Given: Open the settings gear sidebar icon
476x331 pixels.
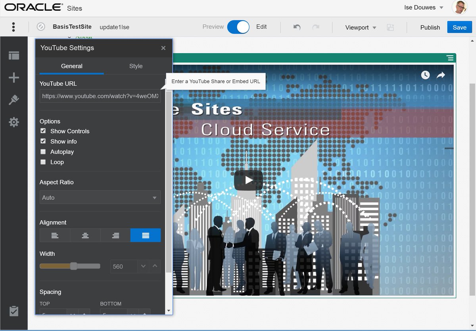Looking at the screenshot, I should pos(14,122).
